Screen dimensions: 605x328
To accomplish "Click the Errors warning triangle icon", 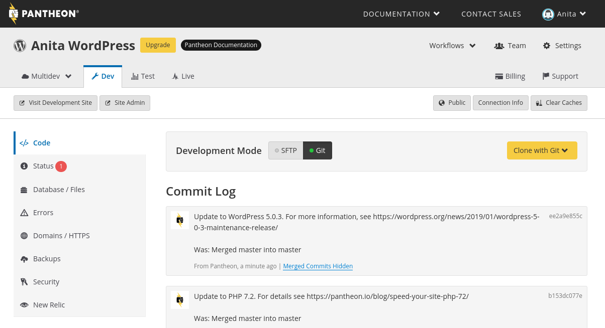I will [x=24, y=213].
